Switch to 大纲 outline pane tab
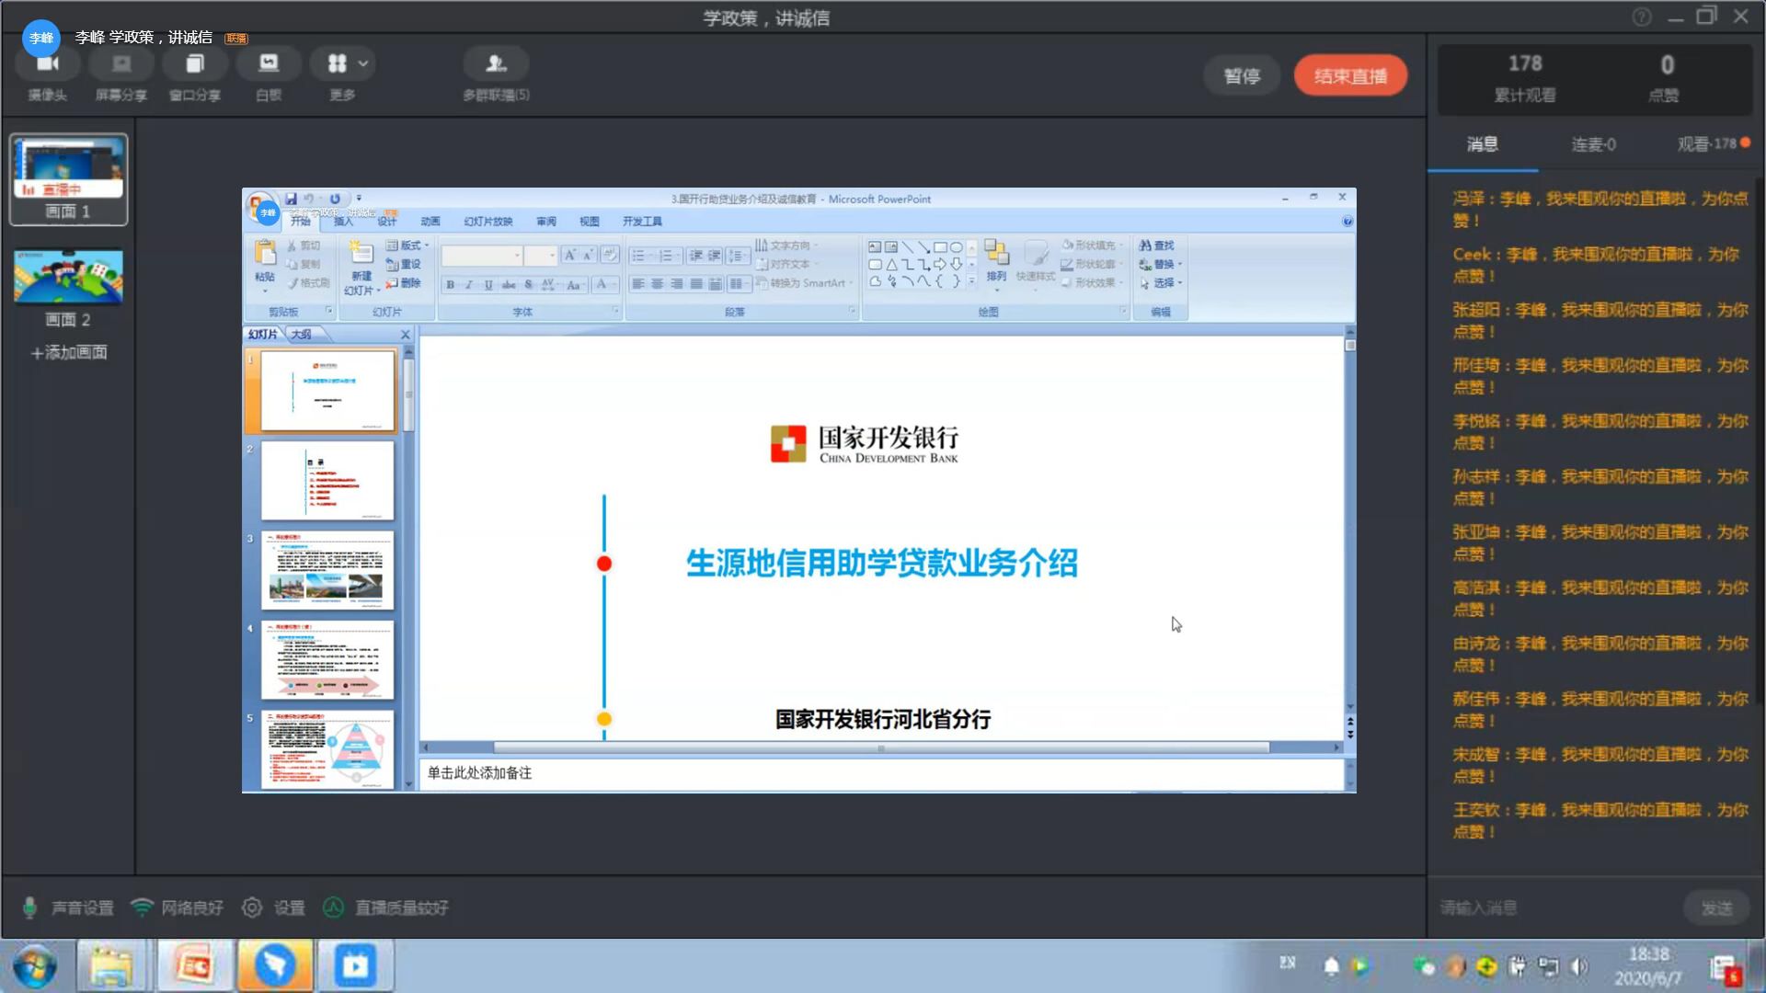 click(x=301, y=335)
